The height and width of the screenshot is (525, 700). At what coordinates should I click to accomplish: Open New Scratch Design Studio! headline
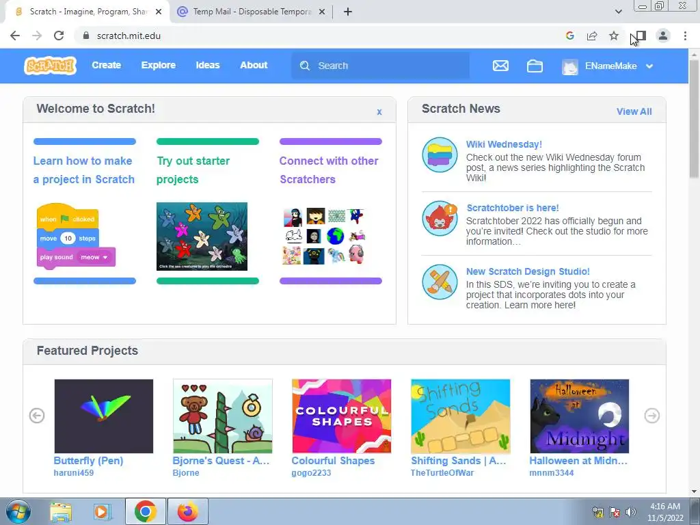click(528, 271)
